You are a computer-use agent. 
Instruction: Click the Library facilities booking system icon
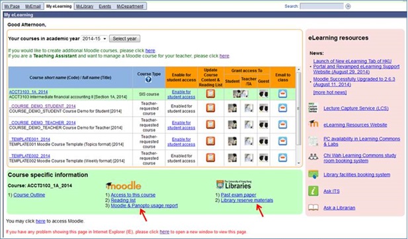[x=313, y=174]
